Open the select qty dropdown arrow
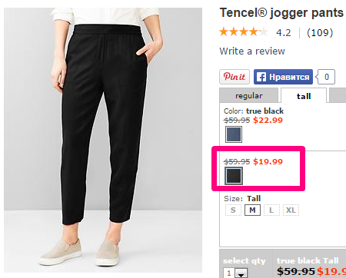Image resolution: width=346 pixels, height=278 pixels. pyautogui.click(x=241, y=273)
